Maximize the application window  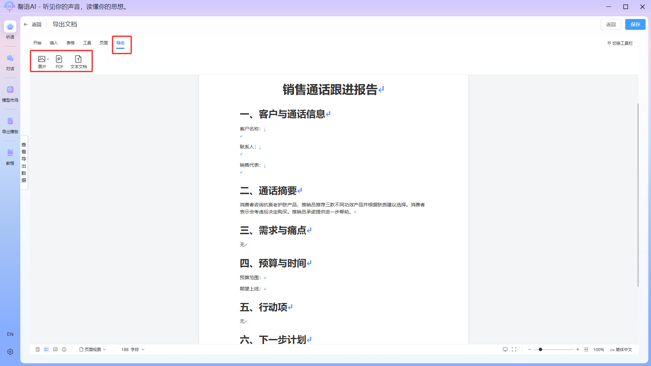pyautogui.click(x=626, y=7)
